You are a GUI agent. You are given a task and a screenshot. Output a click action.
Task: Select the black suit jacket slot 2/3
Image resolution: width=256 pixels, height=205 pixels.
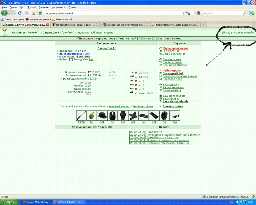tap(112, 115)
